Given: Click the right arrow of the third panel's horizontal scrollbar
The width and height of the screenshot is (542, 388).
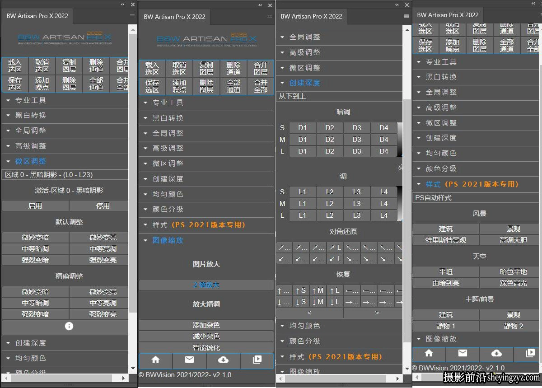Looking at the screenshot, I should tap(397, 379).
